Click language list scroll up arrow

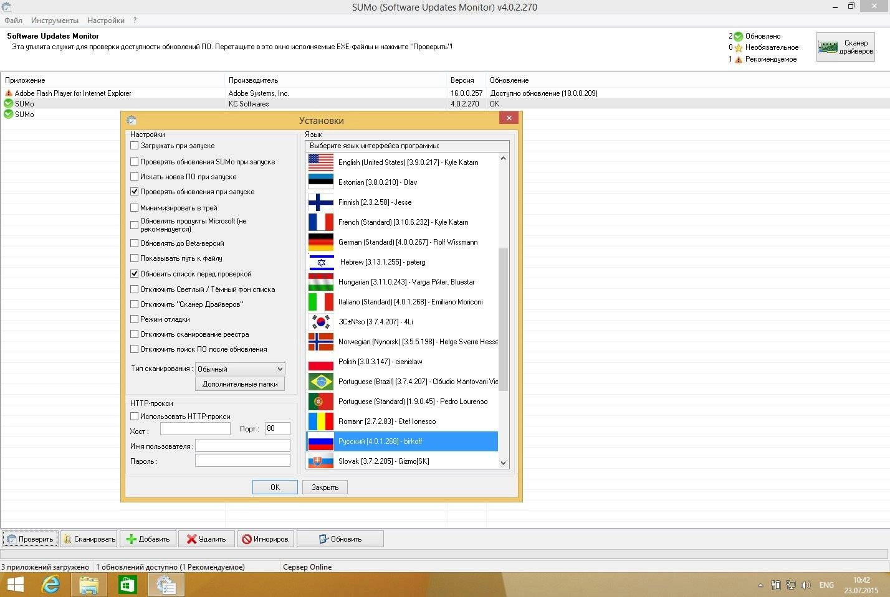(x=503, y=158)
